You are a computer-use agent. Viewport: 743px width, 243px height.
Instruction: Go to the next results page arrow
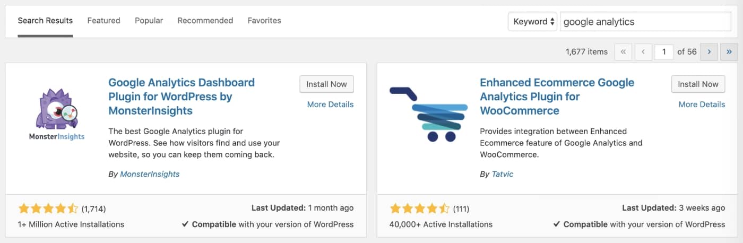[x=709, y=51]
